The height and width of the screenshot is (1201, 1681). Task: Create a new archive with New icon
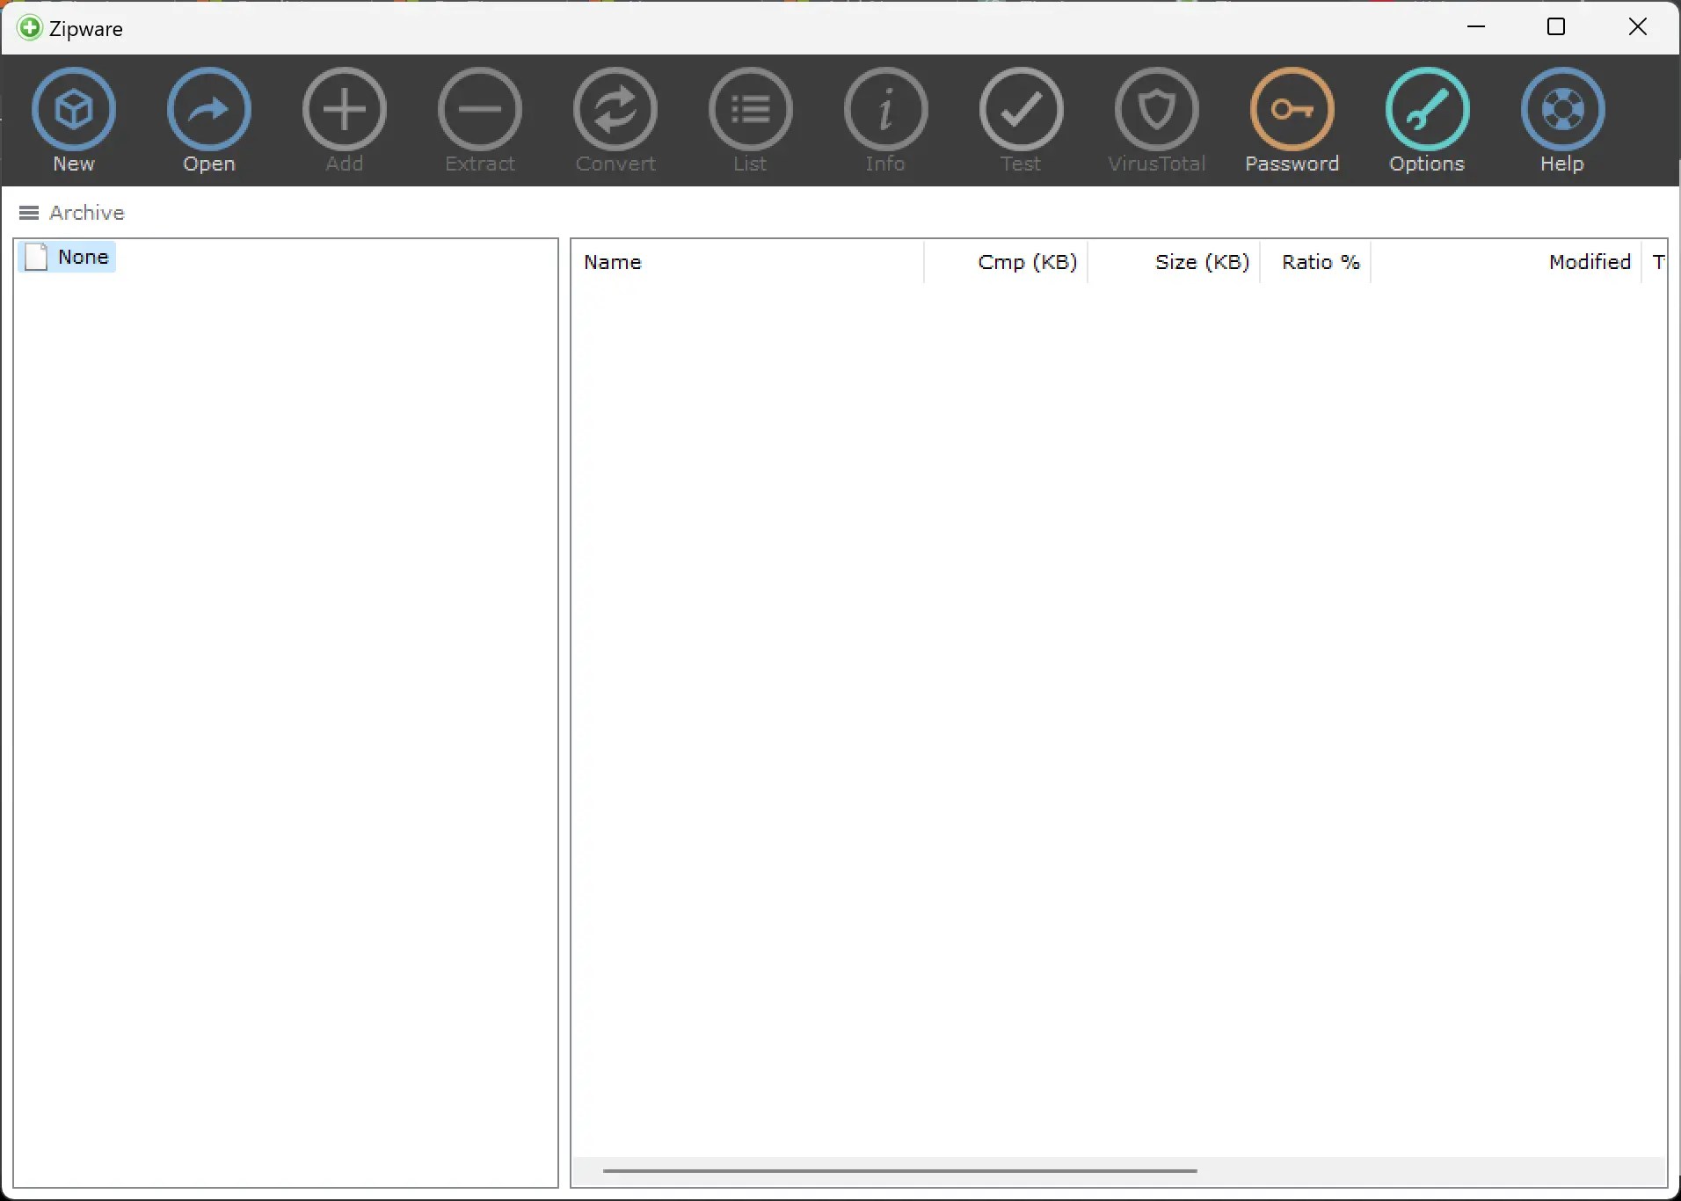click(74, 109)
